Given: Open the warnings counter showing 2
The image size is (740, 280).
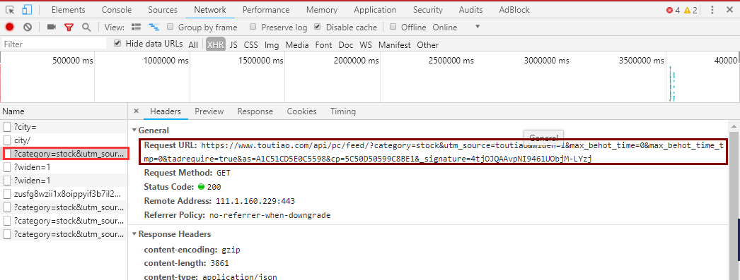Looking at the screenshot, I should pyautogui.click(x=690, y=10).
